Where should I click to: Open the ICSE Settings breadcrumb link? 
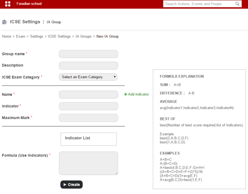pos(59,36)
